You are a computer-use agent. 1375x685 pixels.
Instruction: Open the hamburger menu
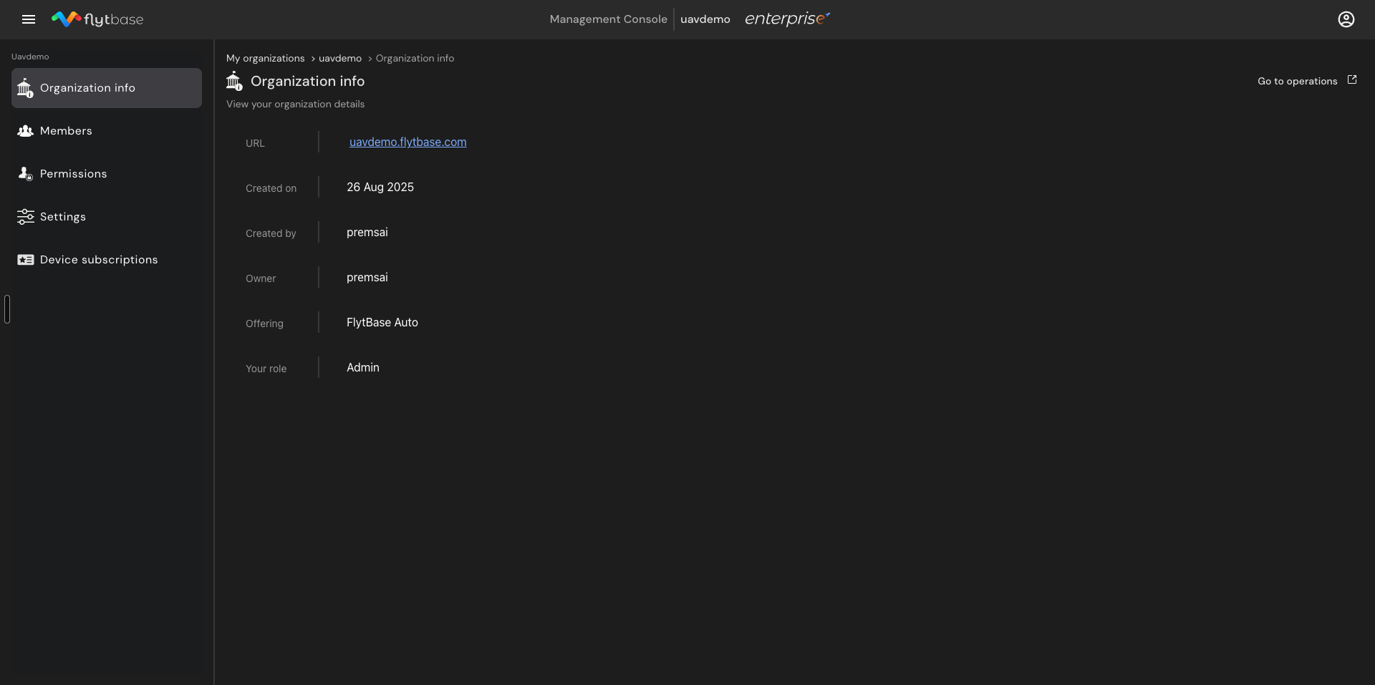click(x=29, y=19)
